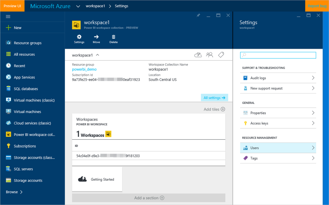This screenshot has width=329, height=205.
Task: Click South Central US location text
Action: pos(163,80)
